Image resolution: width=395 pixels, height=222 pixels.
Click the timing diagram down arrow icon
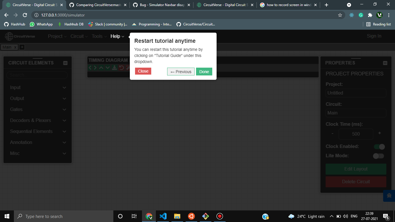click(108, 68)
